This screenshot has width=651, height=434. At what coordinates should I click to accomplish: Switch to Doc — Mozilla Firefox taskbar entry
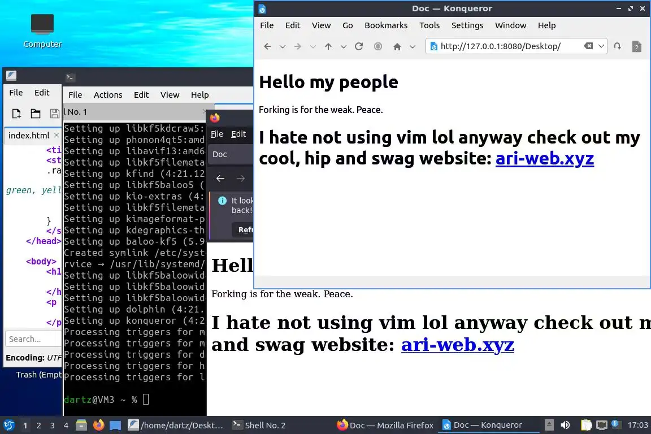[385, 426]
